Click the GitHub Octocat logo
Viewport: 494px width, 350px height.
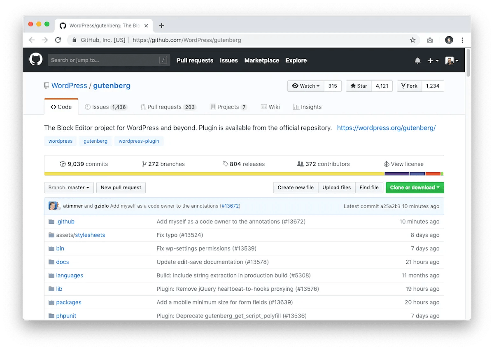click(x=36, y=60)
